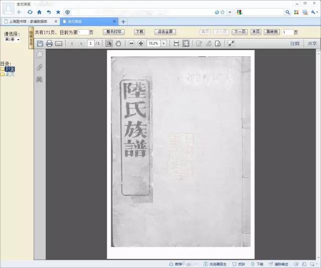
Task: Open attachments paperclip side panel icon
Action: click(39, 67)
